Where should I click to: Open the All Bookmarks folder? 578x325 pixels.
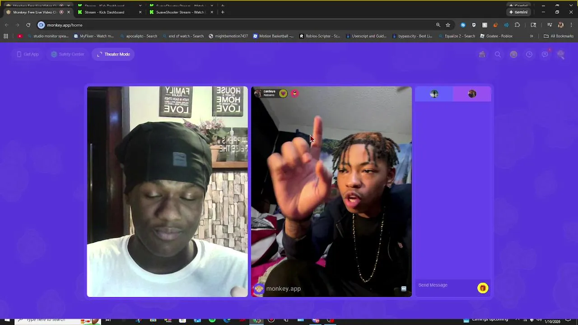coord(559,36)
